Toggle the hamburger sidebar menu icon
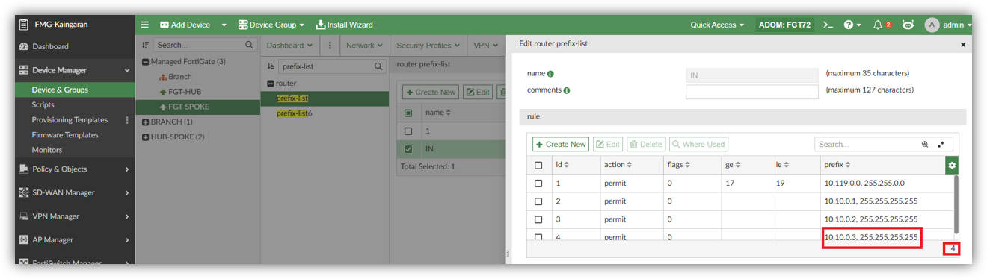 click(145, 25)
